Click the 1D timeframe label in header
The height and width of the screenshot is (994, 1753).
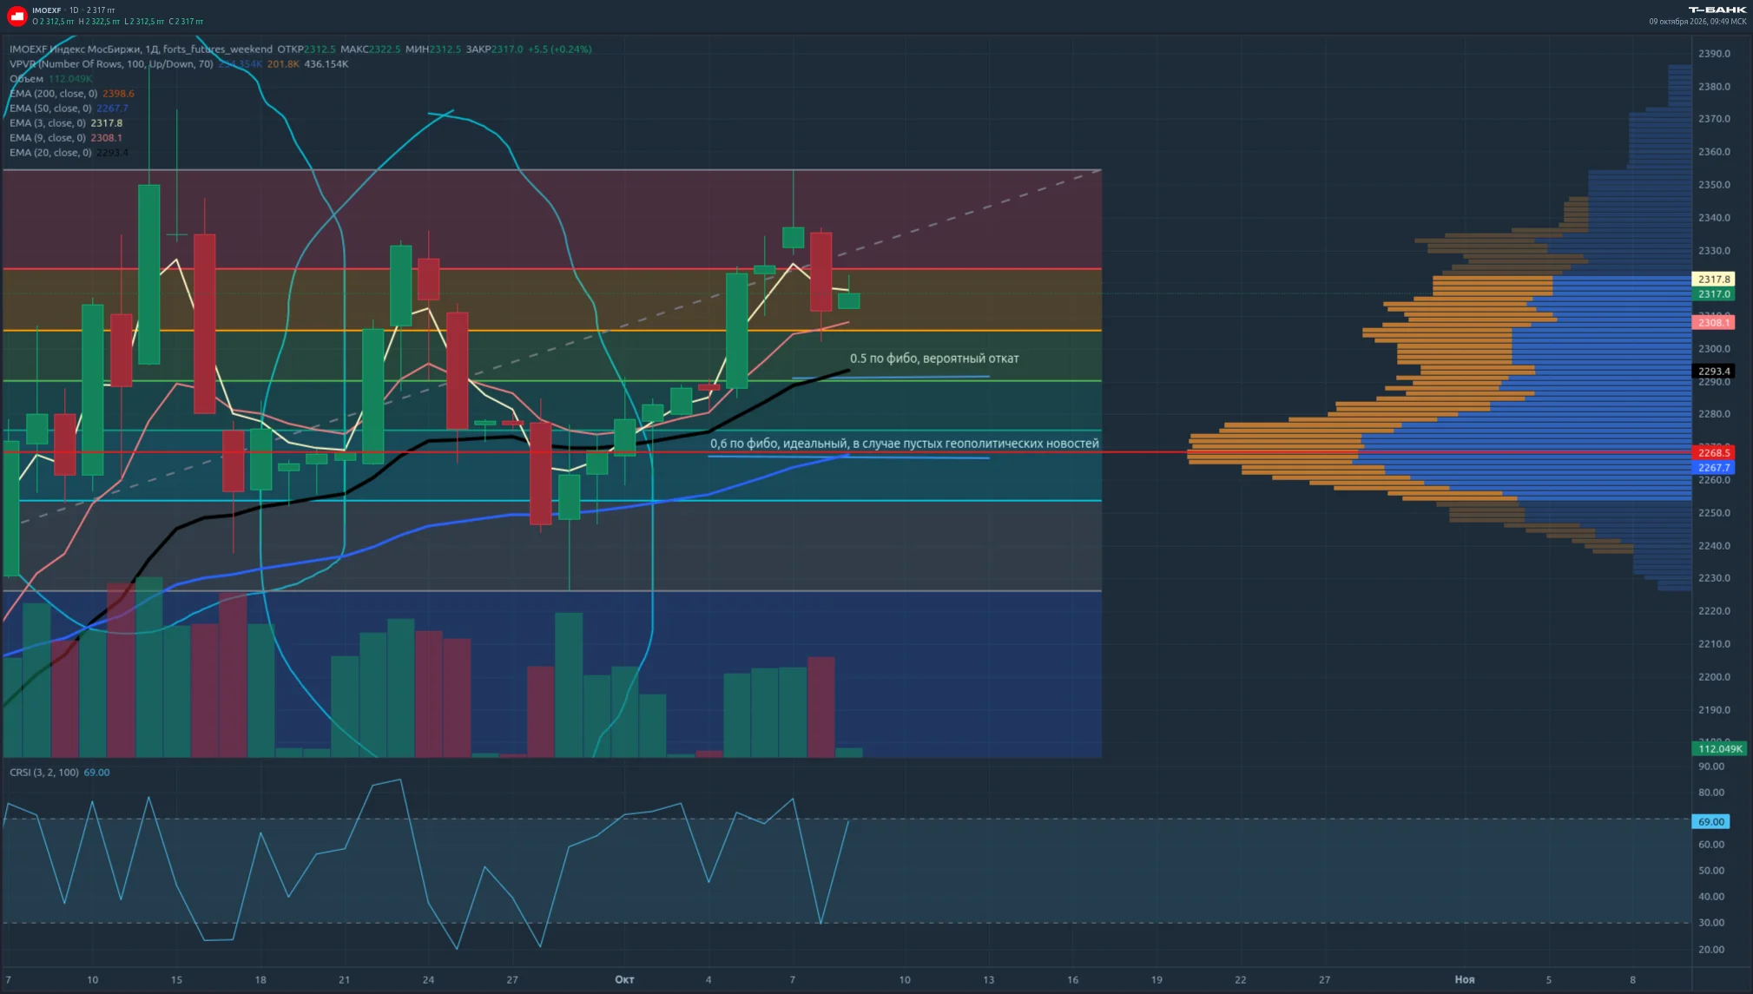[x=74, y=10]
